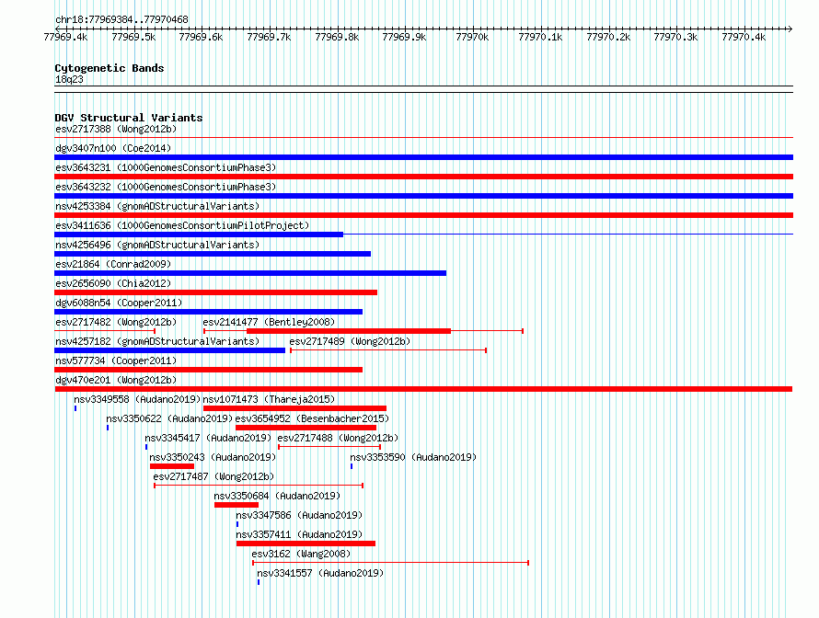Select the dgv3407n100 (Coe2014) blue bar
The width and height of the screenshot is (819, 618).
point(423,157)
